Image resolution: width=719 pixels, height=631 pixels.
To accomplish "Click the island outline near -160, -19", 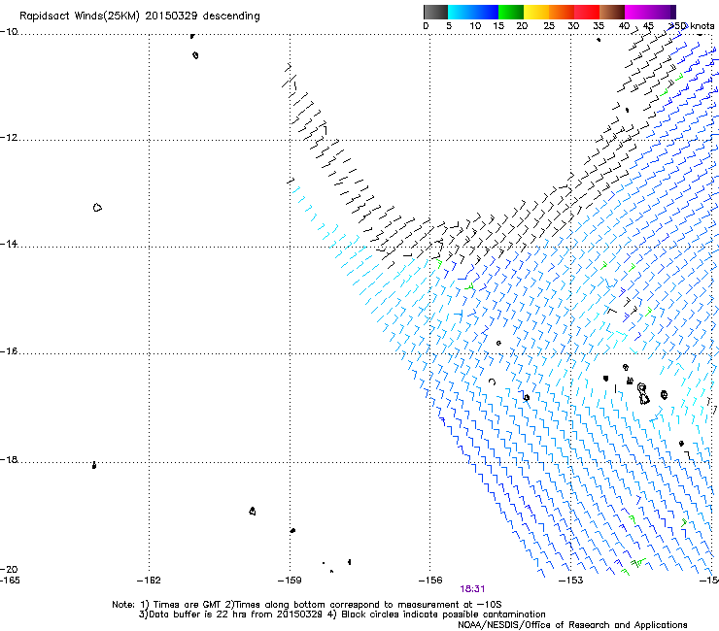I will coord(253,511).
